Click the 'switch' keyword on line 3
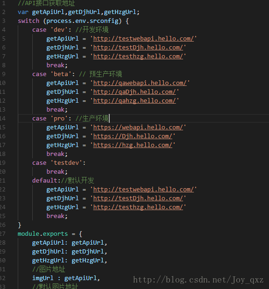 pos(28,21)
